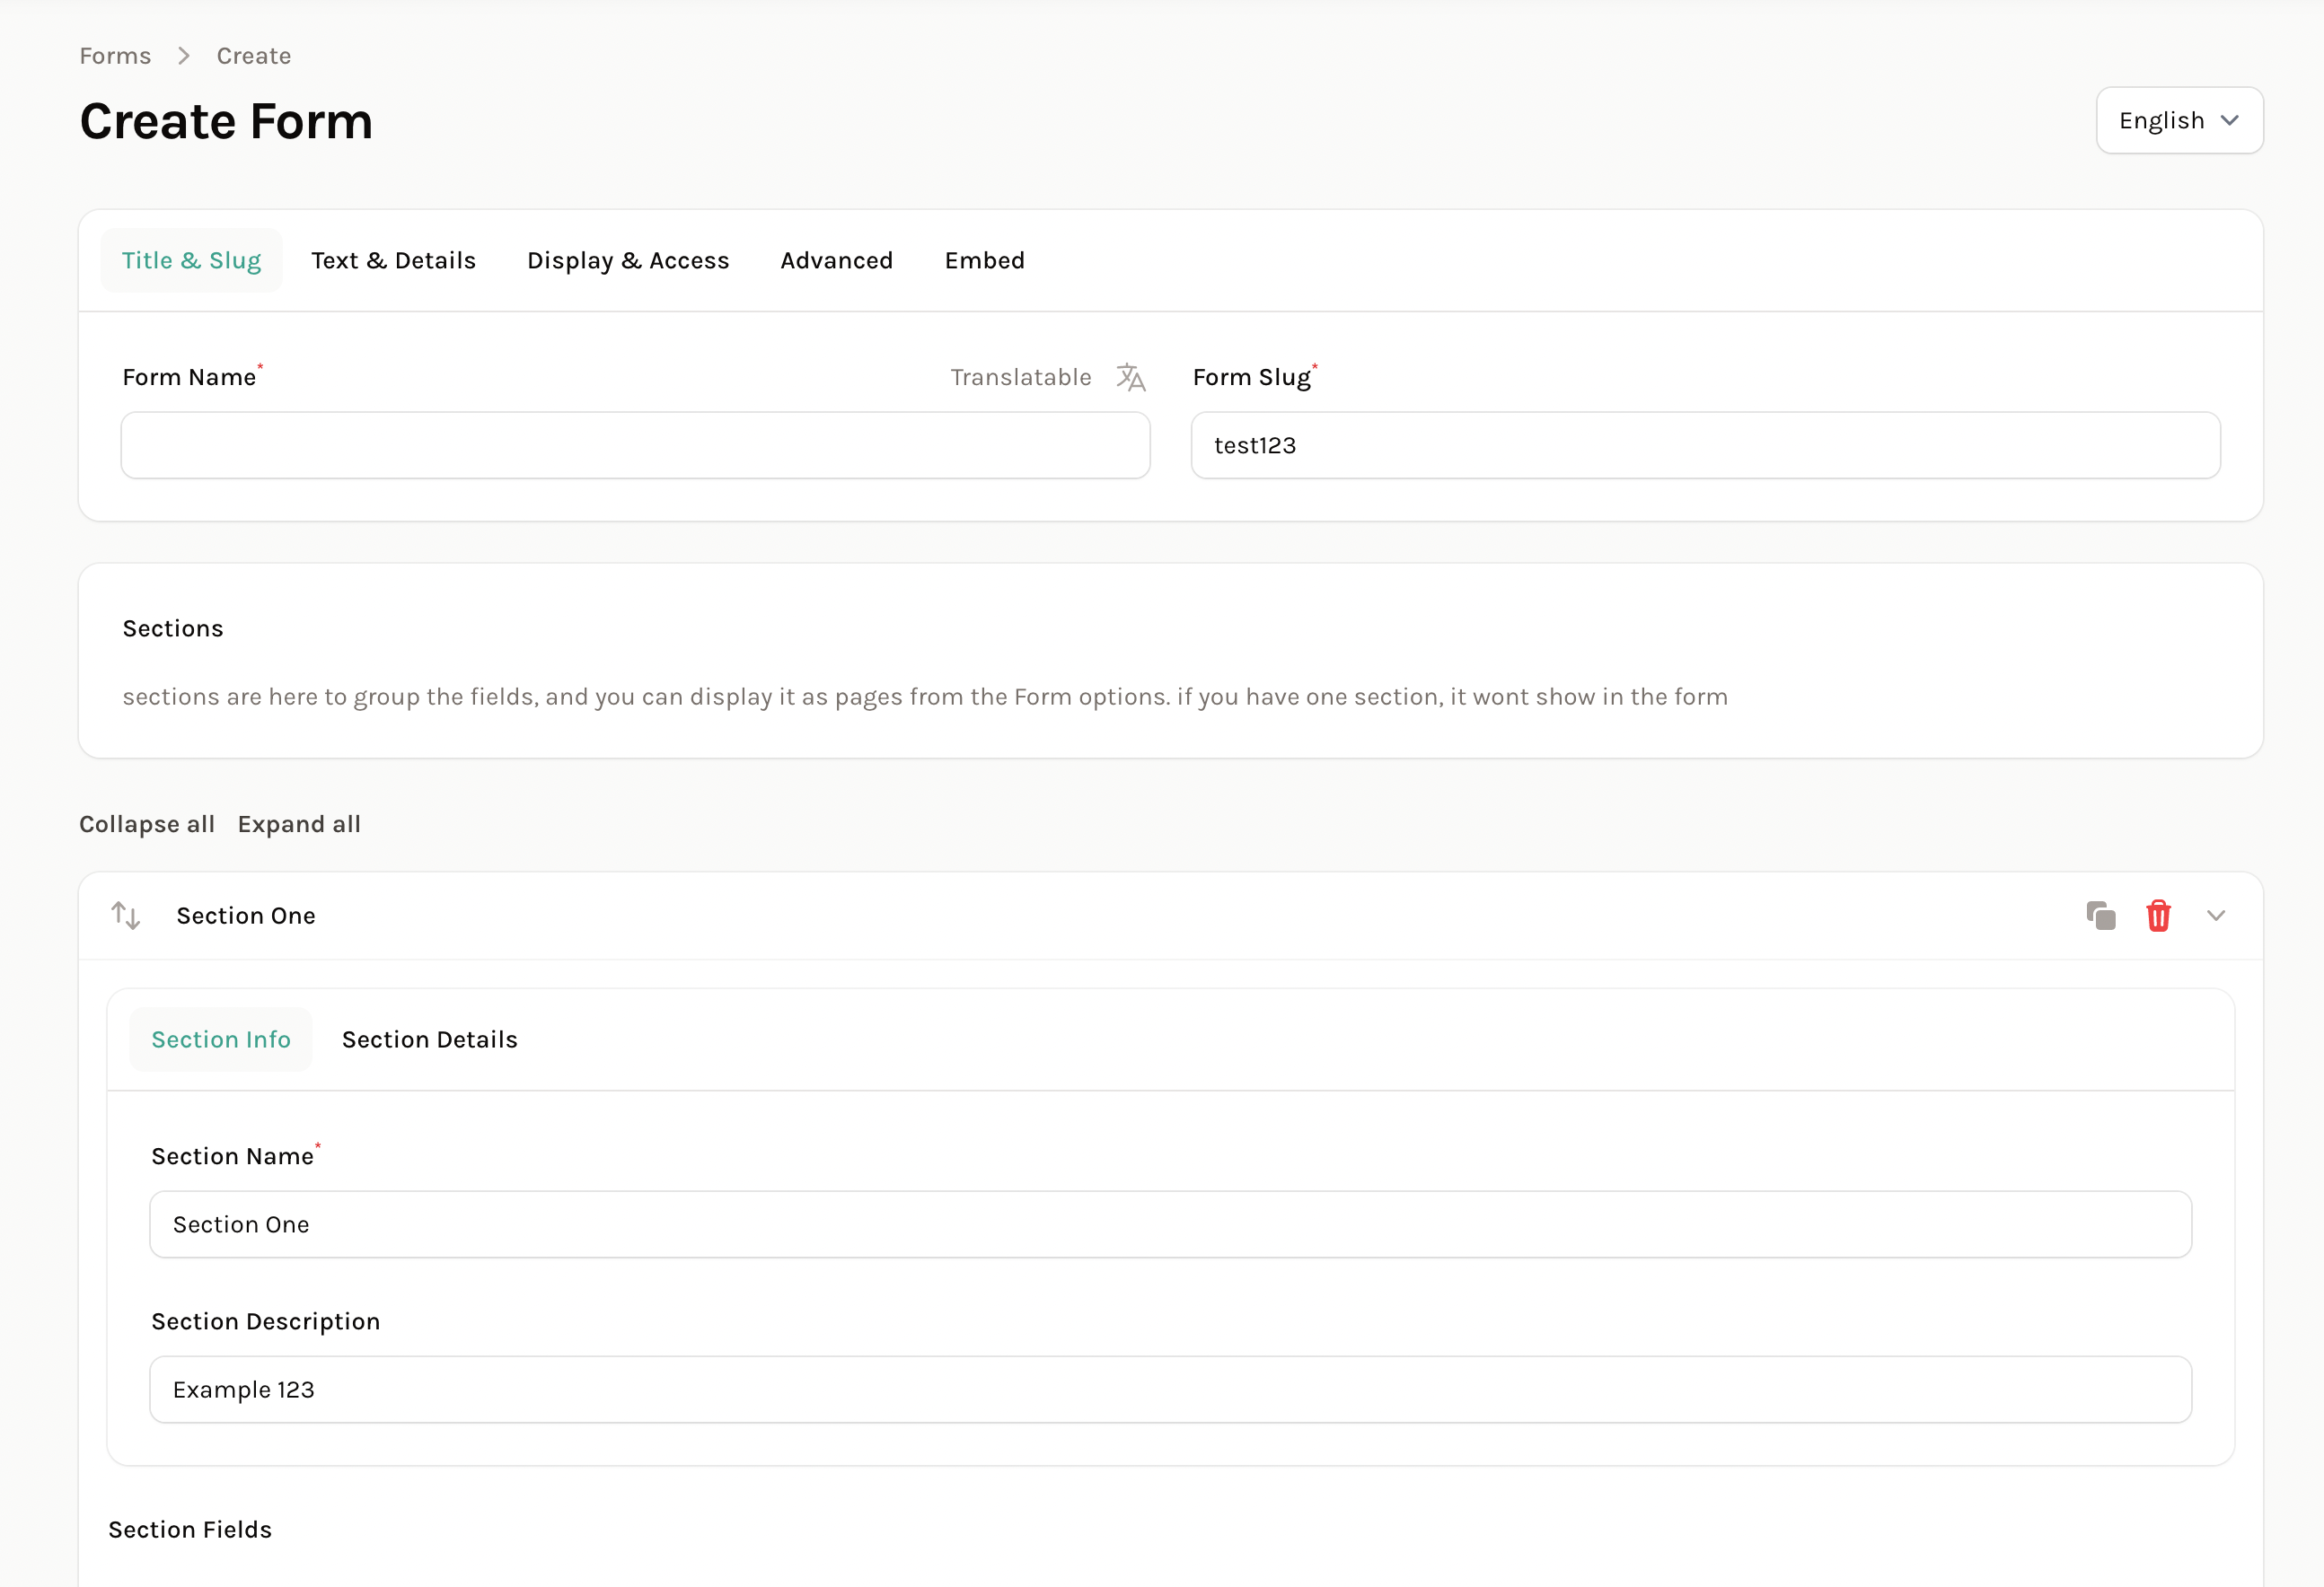This screenshot has height=1587, width=2324.
Task: Click the Collapse all link
Action: click(147, 825)
